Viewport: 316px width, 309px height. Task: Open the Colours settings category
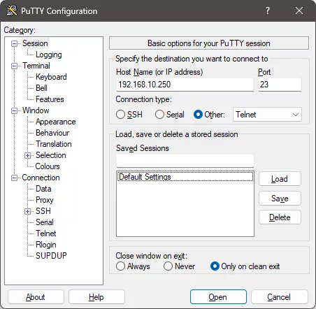point(48,166)
